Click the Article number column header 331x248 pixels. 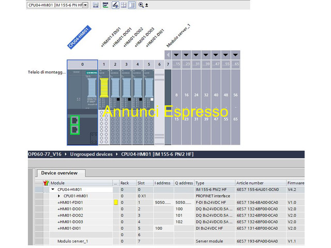[x=261, y=183]
